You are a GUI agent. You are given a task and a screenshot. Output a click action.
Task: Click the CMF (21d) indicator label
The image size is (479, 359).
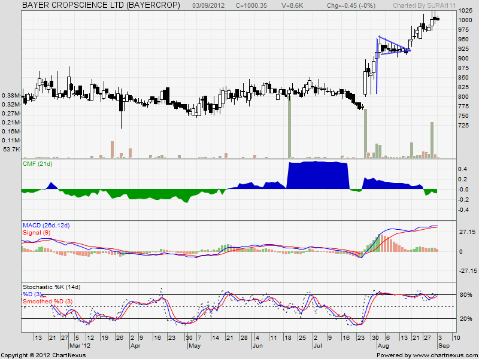tap(38, 164)
